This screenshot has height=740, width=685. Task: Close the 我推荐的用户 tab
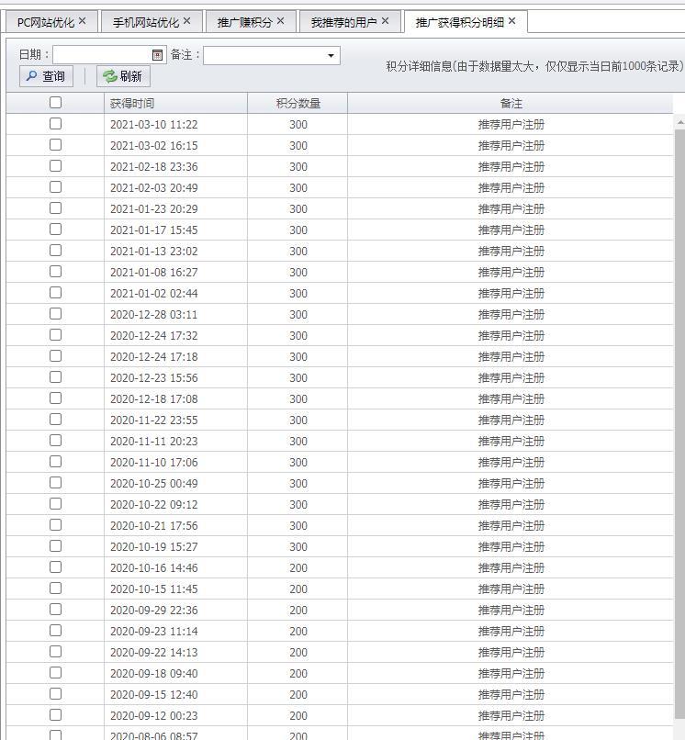[x=385, y=21]
